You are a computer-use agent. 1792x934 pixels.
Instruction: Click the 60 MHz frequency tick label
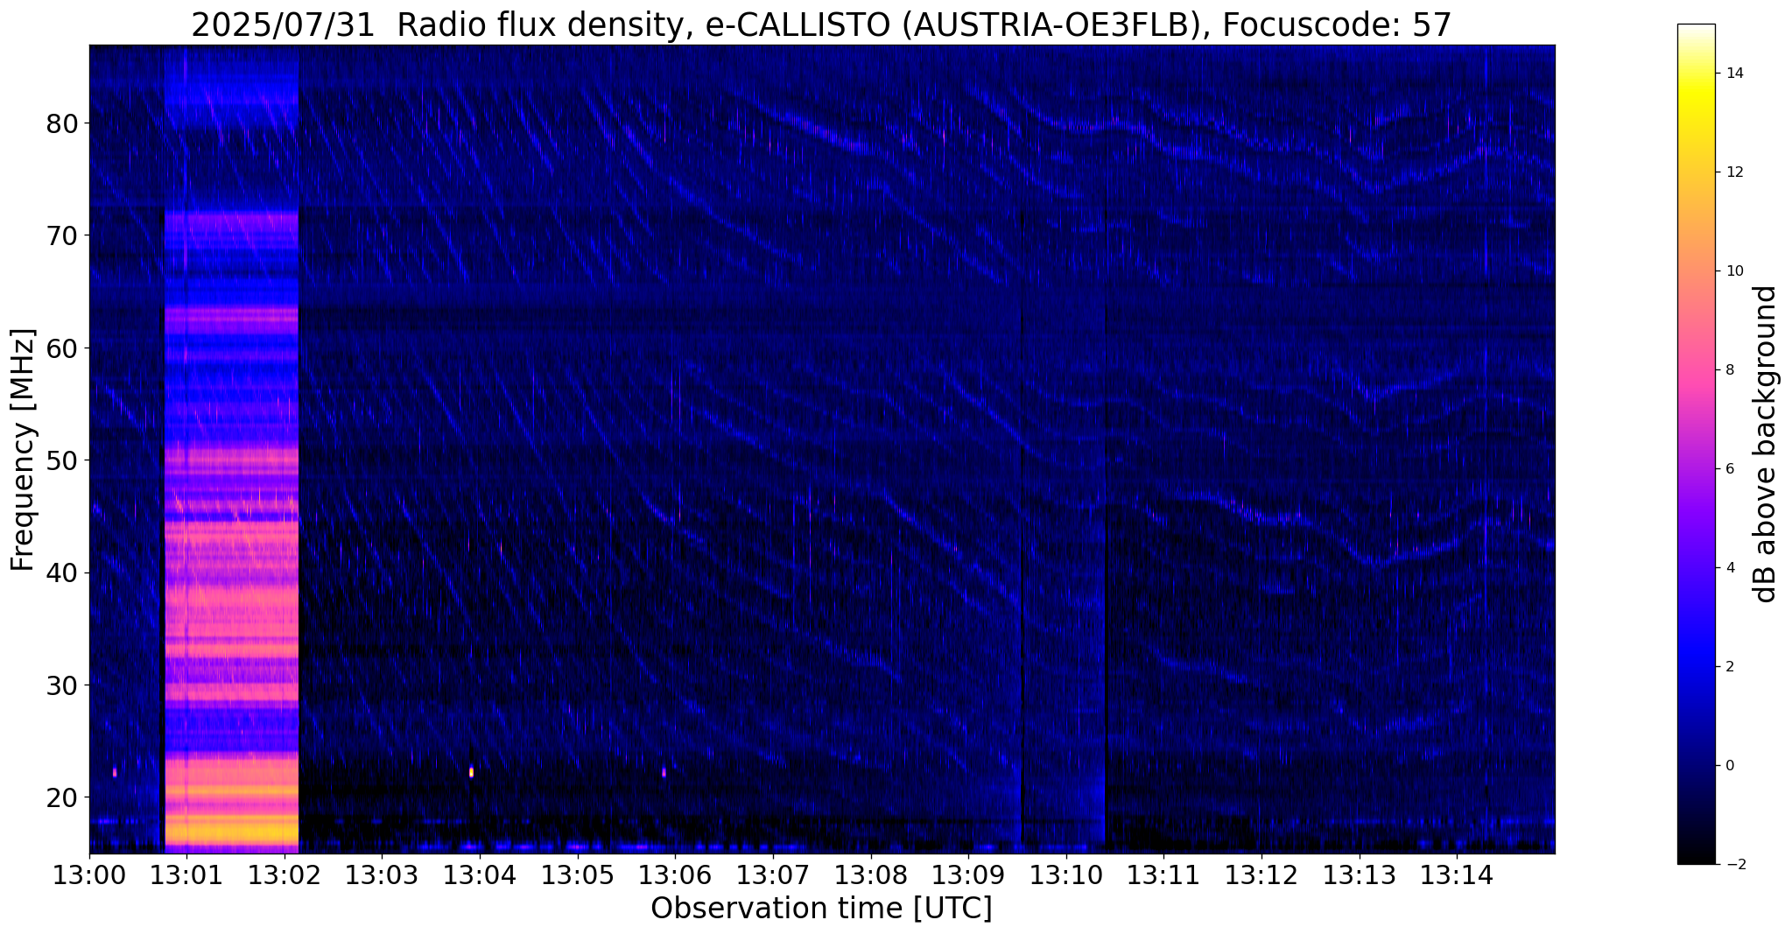coord(62,348)
